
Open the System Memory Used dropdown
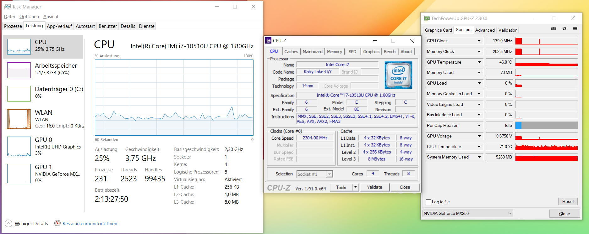pyautogui.click(x=479, y=157)
